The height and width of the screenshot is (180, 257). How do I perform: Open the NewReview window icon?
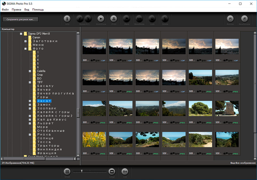click(244, 19)
